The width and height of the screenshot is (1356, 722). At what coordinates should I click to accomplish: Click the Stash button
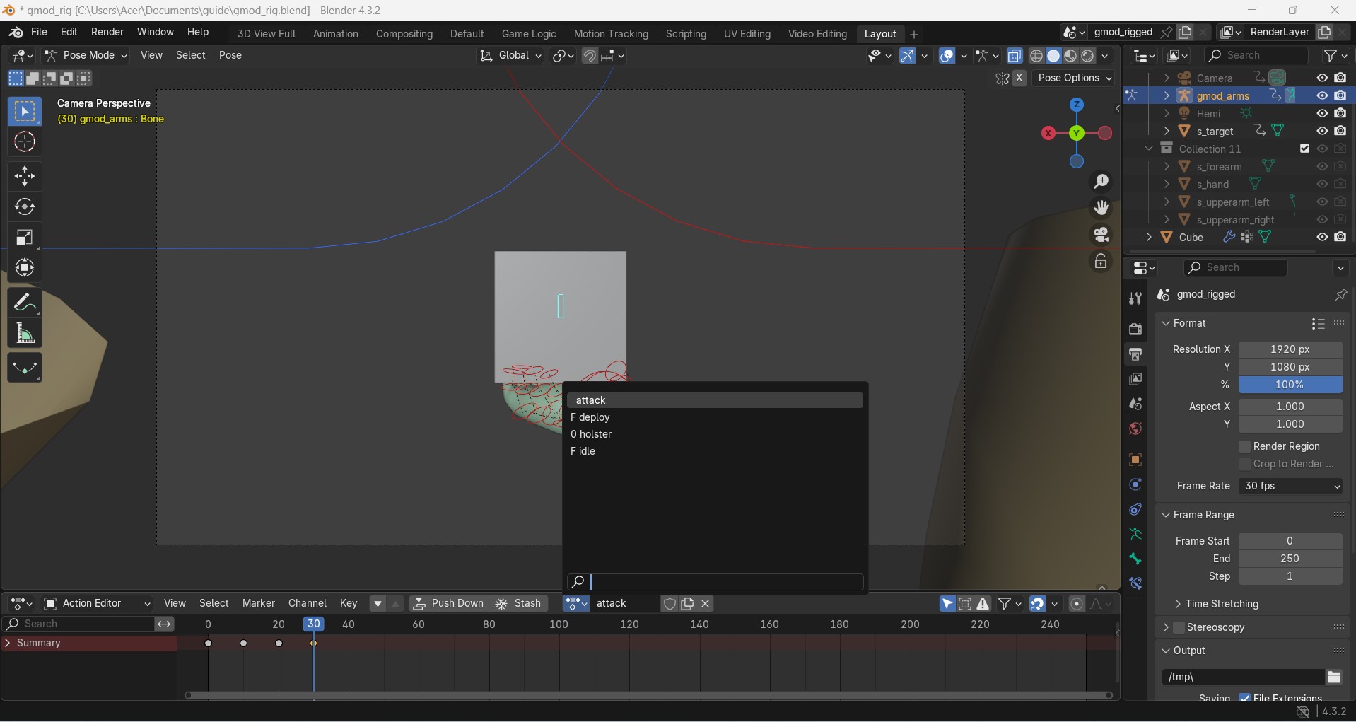(519, 603)
